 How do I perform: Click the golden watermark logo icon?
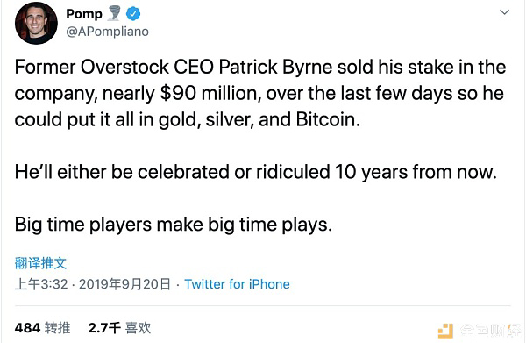[x=445, y=331]
